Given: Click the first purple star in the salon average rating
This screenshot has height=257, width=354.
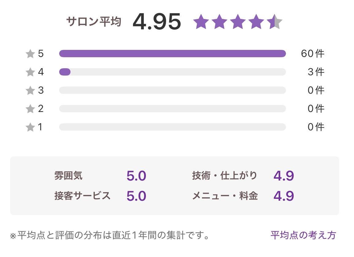Looking at the screenshot, I should pyautogui.click(x=201, y=22).
